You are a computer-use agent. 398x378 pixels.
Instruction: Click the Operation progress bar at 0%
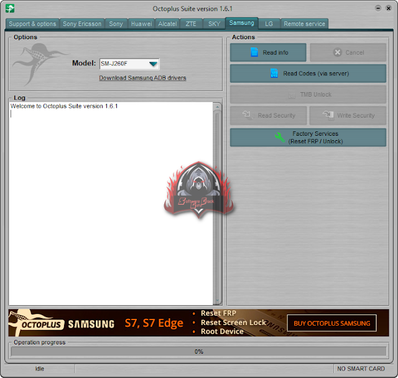(x=199, y=352)
